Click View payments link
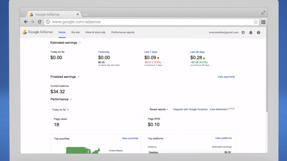Screen dimensions: 287x161 tap(226, 77)
